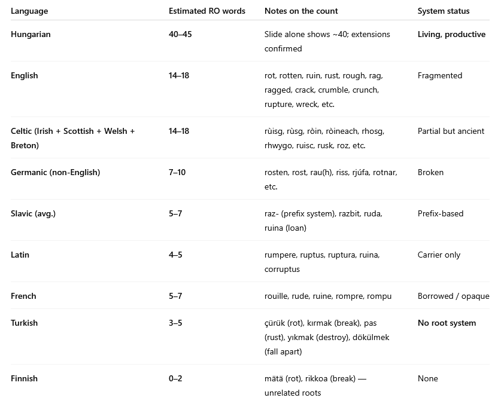Click the Fragmented status text

click(x=440, y=75)
